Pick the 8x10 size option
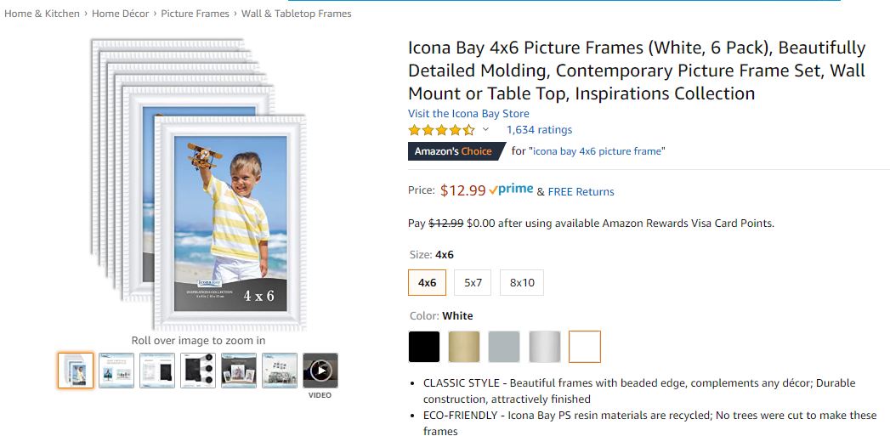 point(522,282)
